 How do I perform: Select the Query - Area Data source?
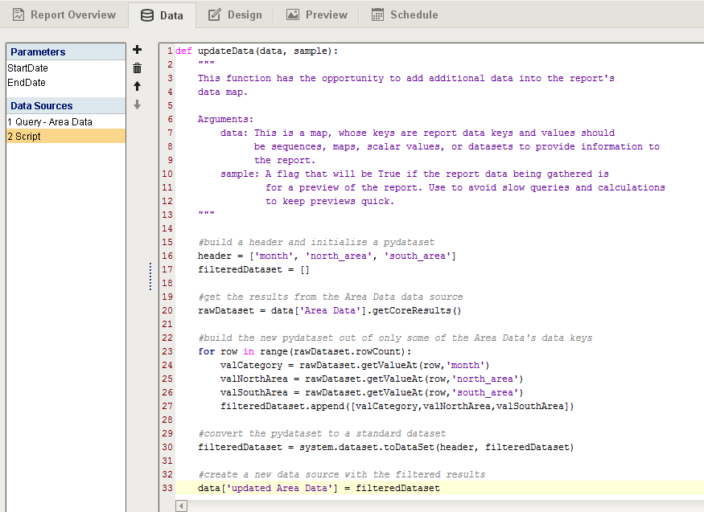pyautogui.click(x=50, y=122)
